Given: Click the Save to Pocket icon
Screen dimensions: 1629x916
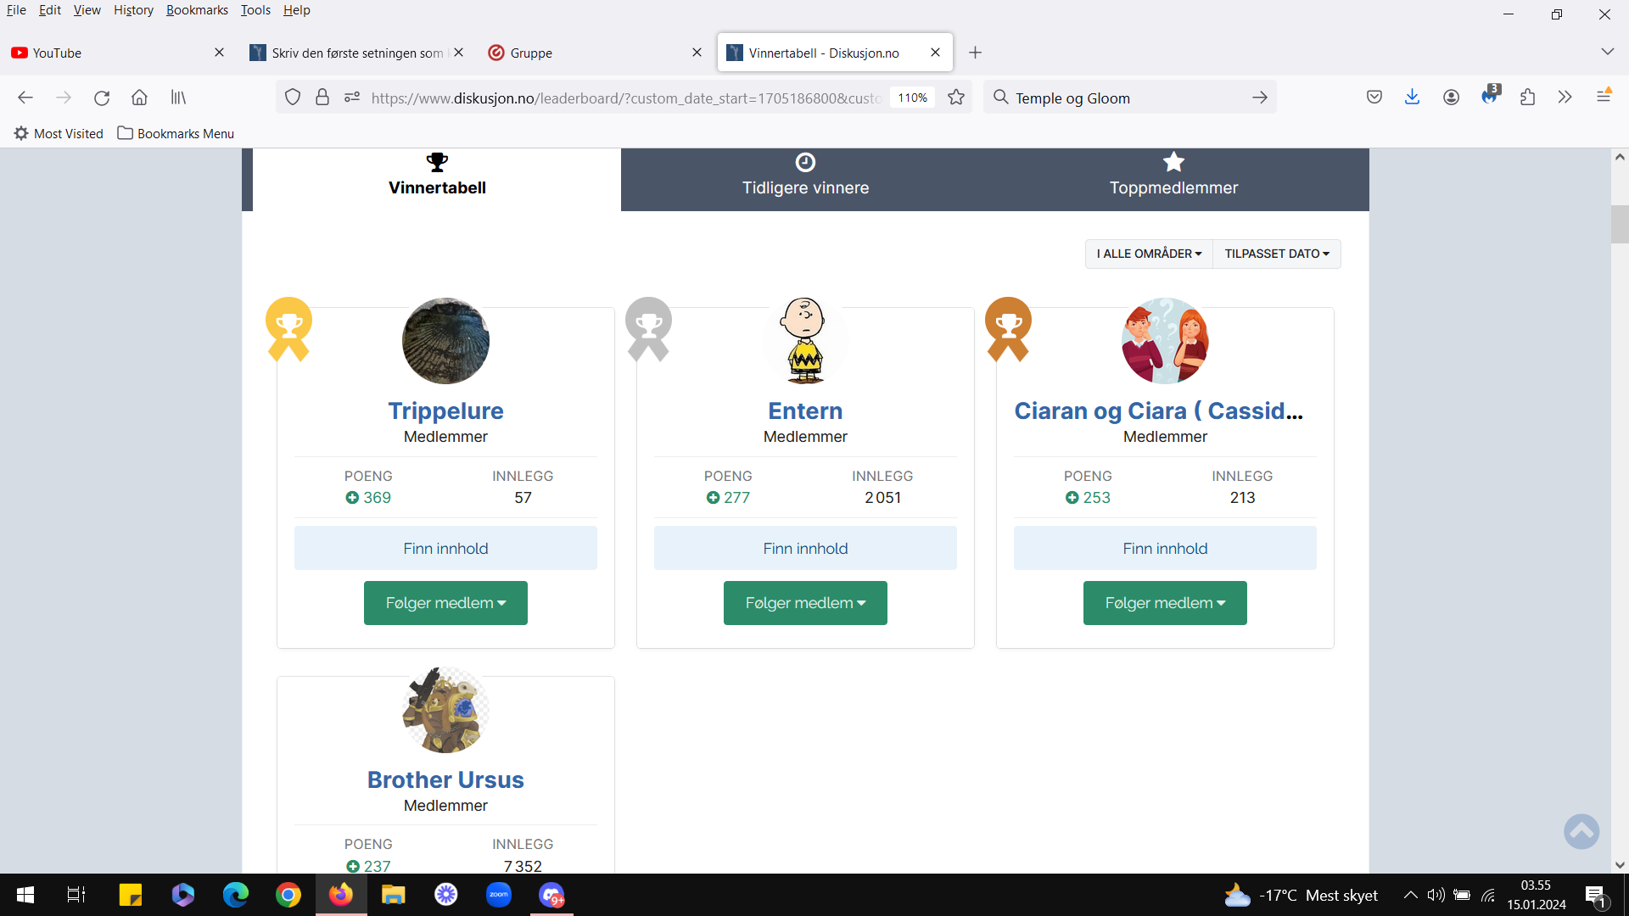Looking at the screenshot, I should click(1374, 98).
